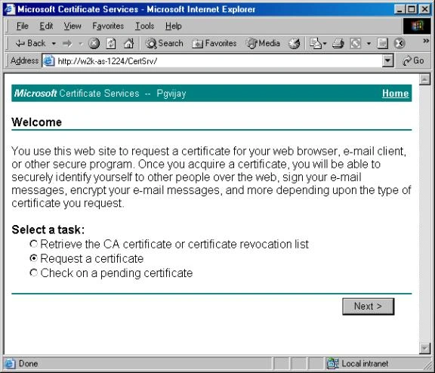This screenshot has height=373, width=435.
Task: Click 'Microsoft Certificate Services -- Pgvijay' banner text
Action: coord(100,93)
